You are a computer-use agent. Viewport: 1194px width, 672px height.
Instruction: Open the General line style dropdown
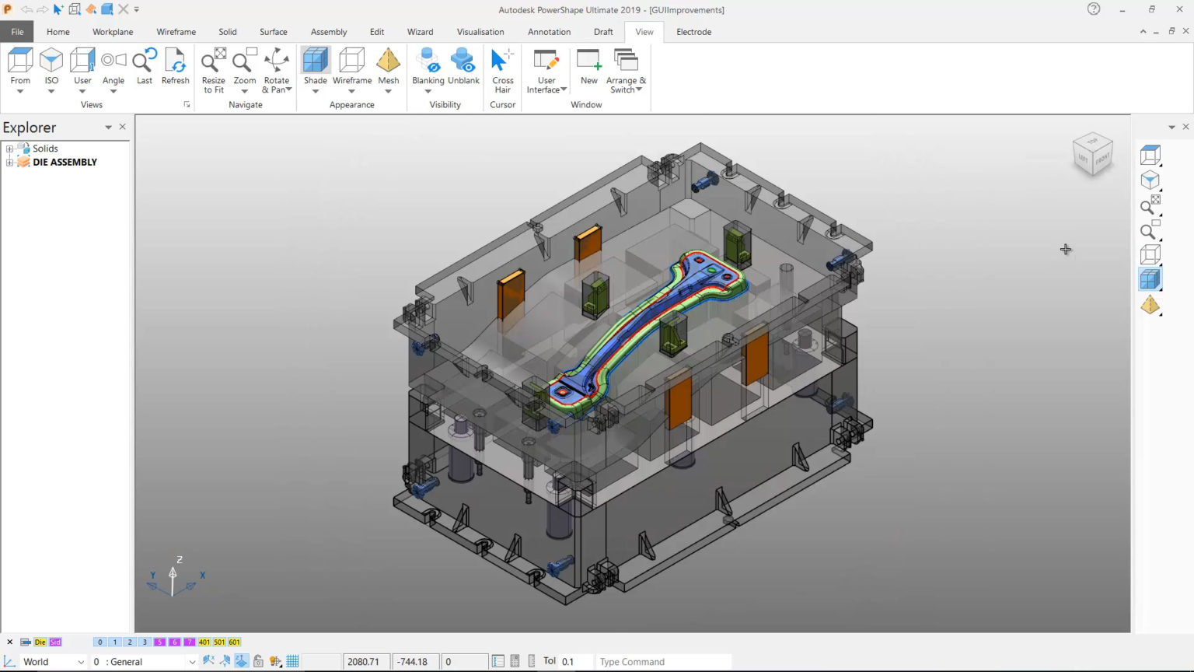point(190,661)
